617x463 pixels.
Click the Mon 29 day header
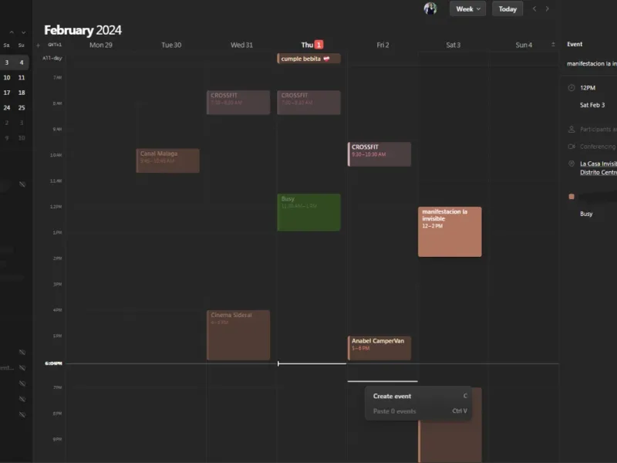point(101,45)
